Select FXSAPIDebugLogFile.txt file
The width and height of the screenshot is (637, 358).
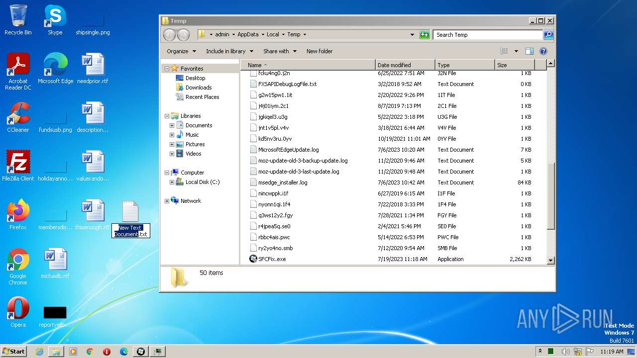[287, 84]
